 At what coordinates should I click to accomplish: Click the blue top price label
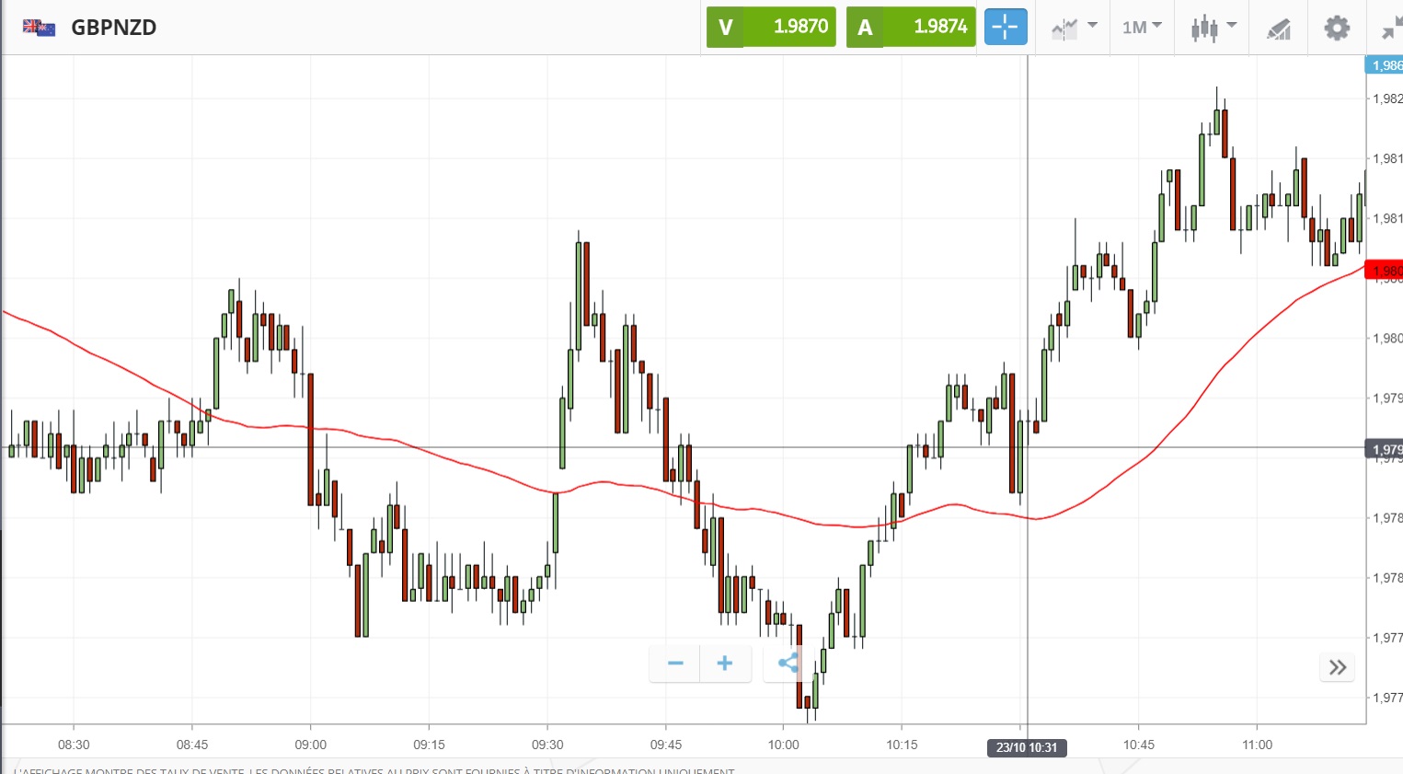click(x=1385, y=65)
